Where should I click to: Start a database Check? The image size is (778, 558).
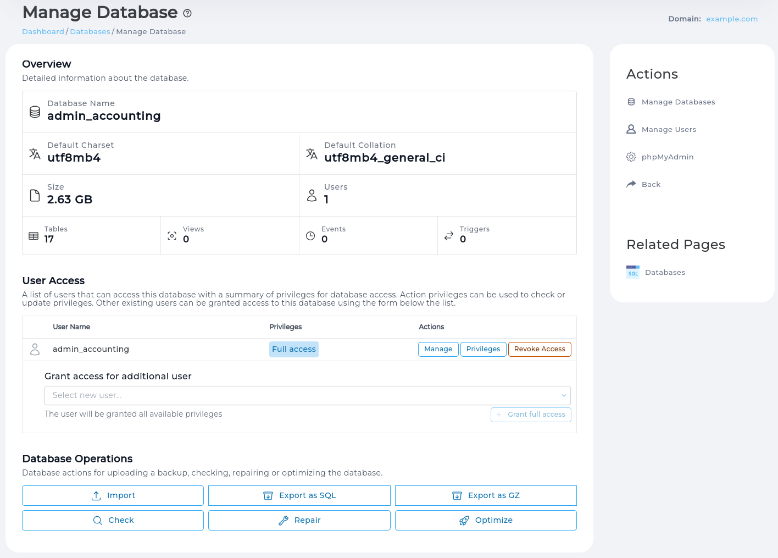[x=113, y=520]
